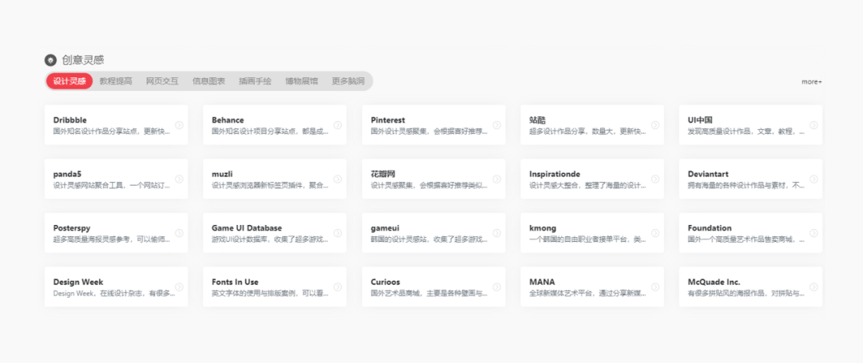863x363 pixels.
Task: Open the Inspirationde site title
Action: (x=555, y=174)
